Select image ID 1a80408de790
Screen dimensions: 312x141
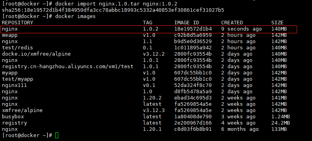point(193,116)
